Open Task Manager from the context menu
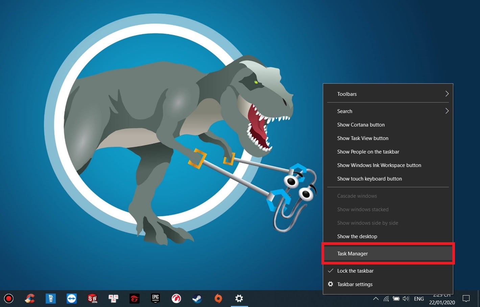Screen dimensions: 480x307 388,254
